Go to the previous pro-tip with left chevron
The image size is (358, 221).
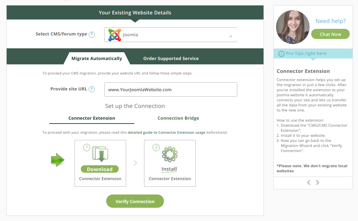(309, 182)
